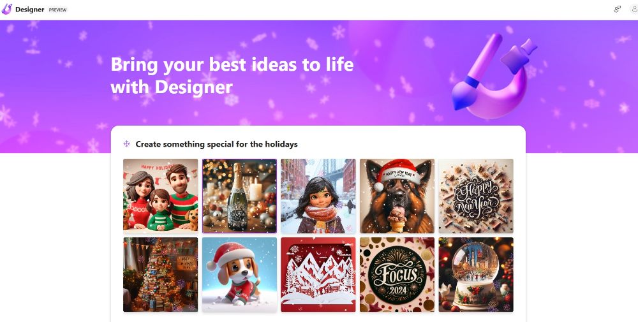
Task: Select the Happy New Year lettering image
Action: point(476,196)
